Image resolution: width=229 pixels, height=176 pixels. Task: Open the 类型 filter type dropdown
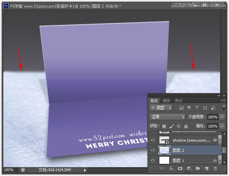pyautogui.click(x=161, y=108)
